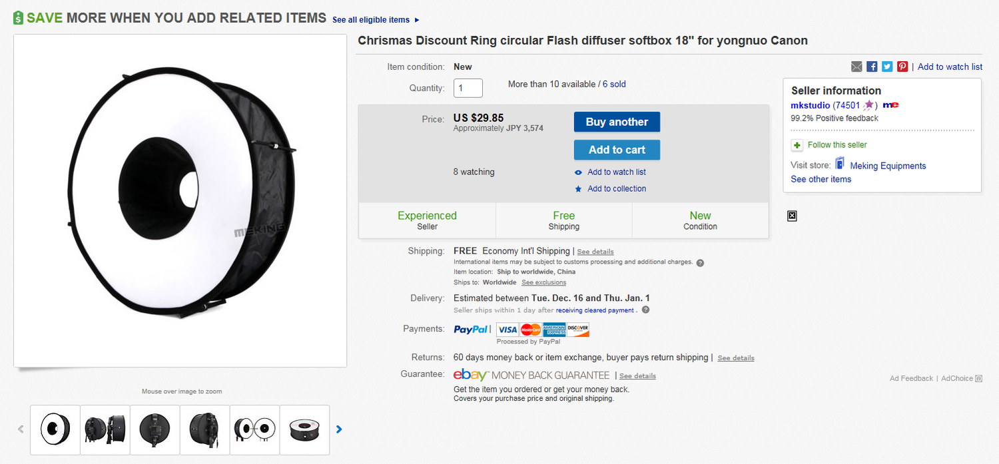Open the mkstudio seller profile
This screenshot has height=464, width=999.
(x=810, y=105)
